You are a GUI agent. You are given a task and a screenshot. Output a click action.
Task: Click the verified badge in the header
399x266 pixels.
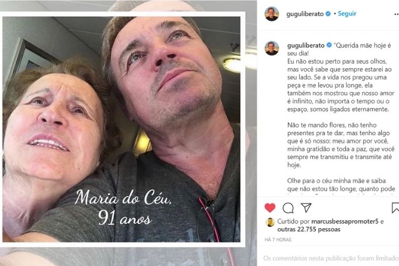[x=328, y=14]
